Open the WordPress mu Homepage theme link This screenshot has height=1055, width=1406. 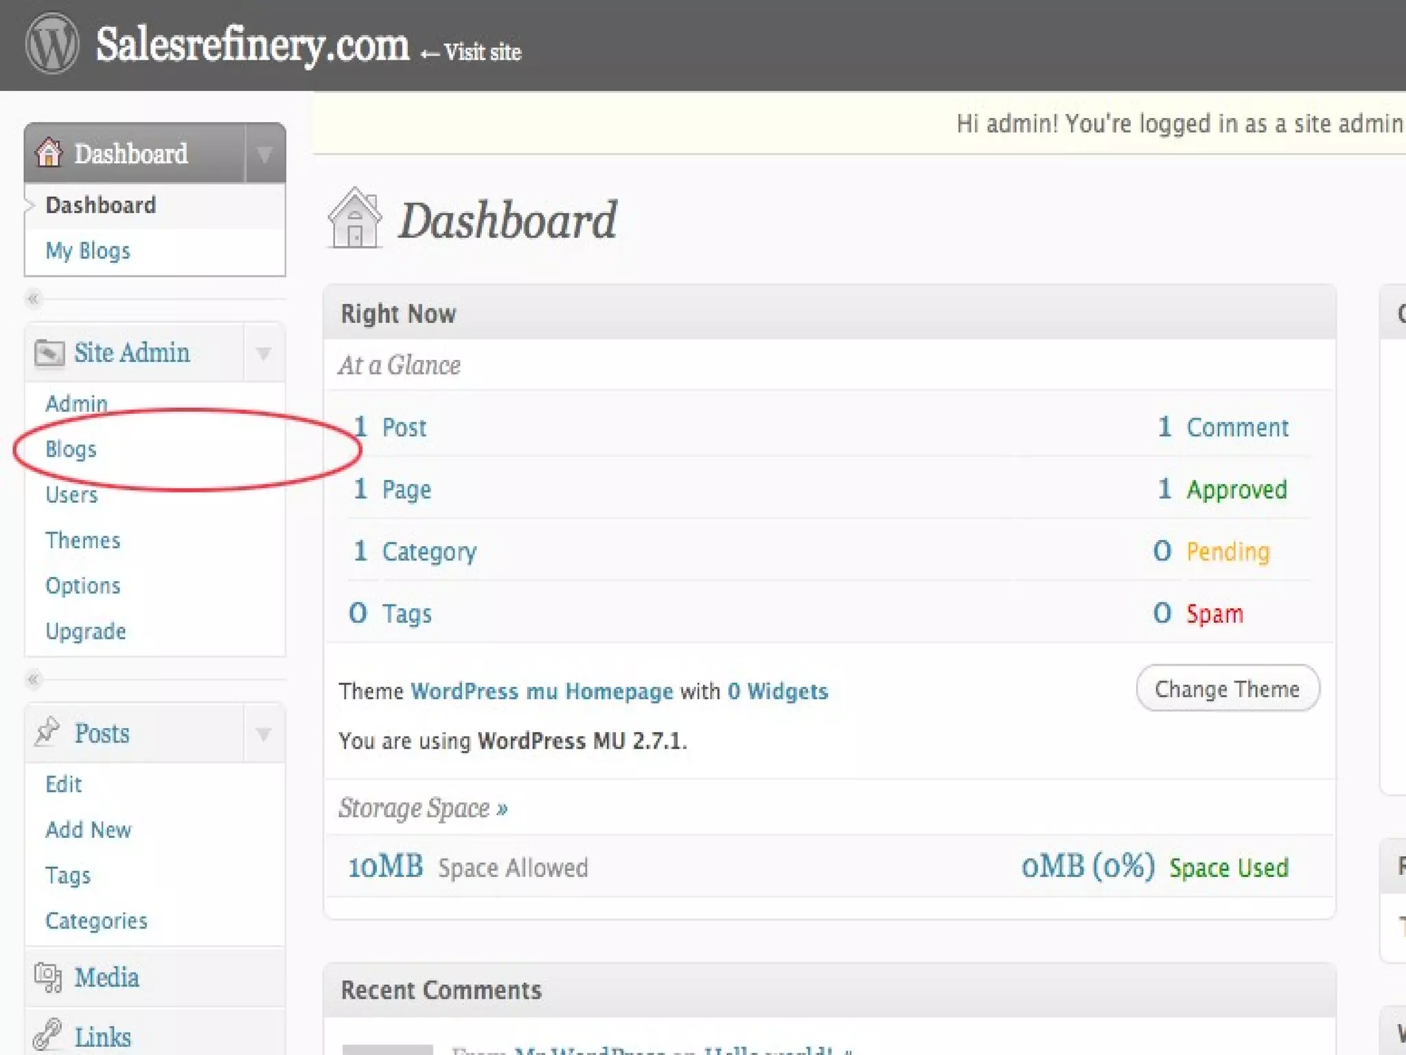coord(541,691)
